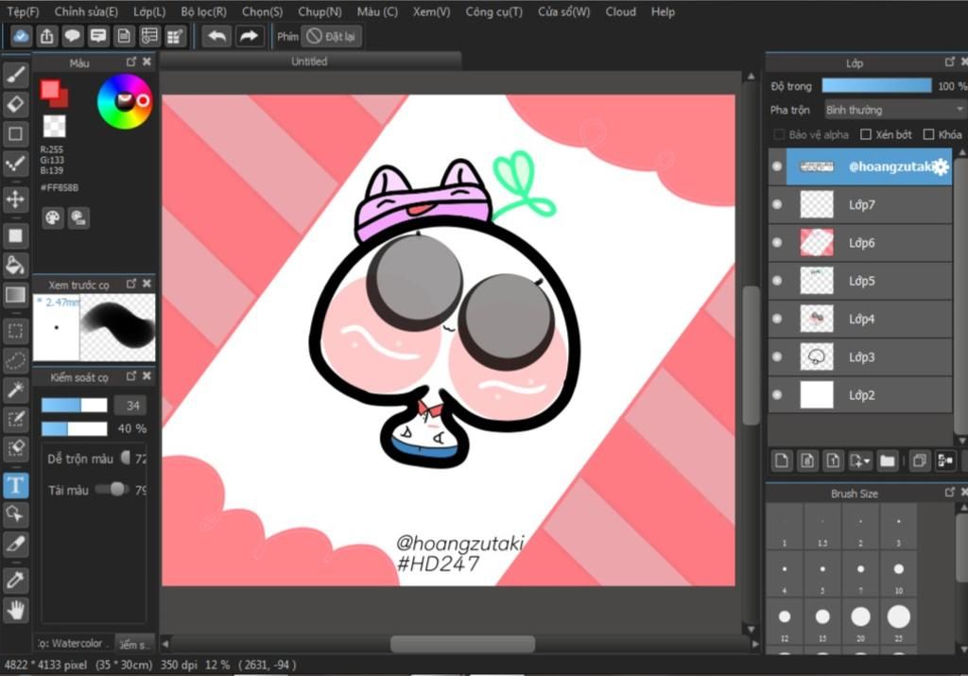
Task: Select the Eyedropper tool
Action: point(15,580)
